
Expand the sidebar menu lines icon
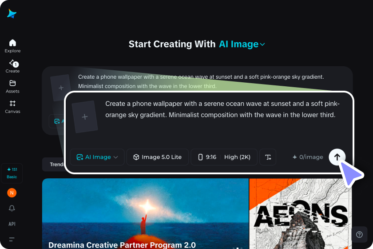pyautogui.click(x=12, y=239)
